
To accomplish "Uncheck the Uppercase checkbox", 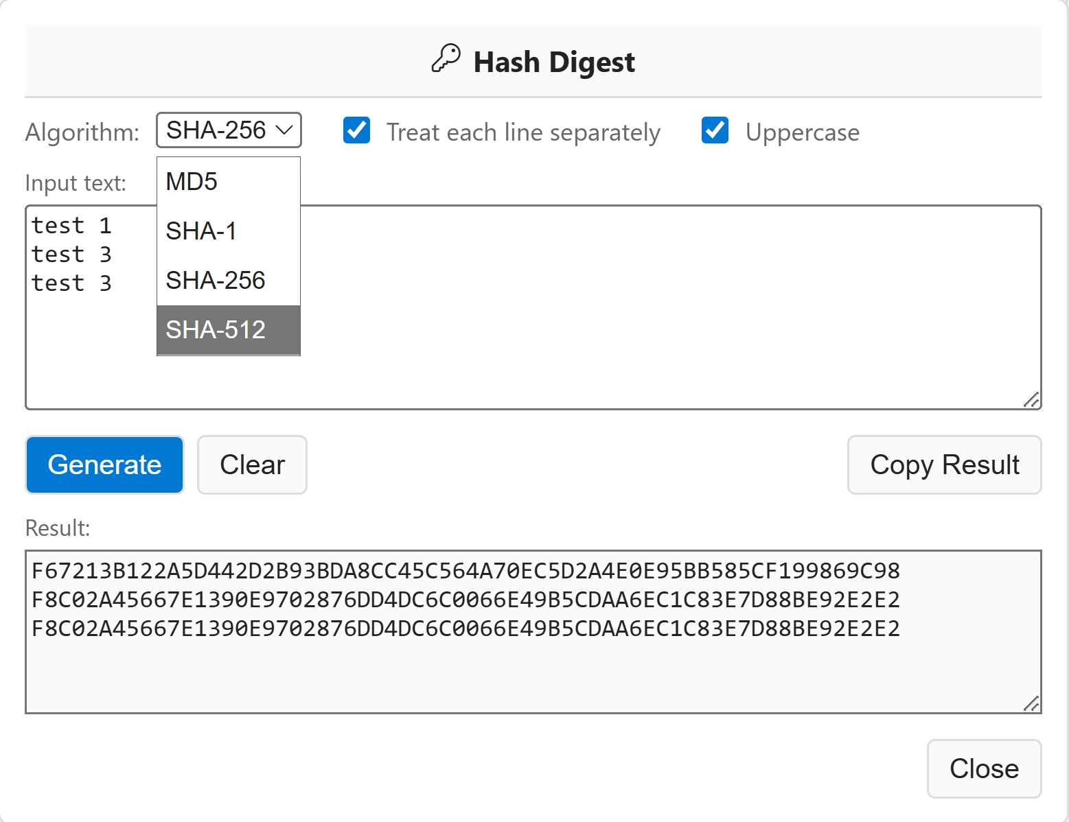I will 715,130.
